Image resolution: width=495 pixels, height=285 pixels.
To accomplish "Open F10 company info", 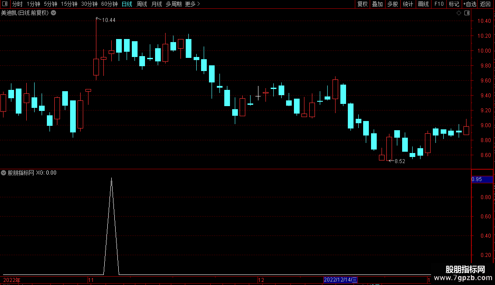I will (x=439, y=4).
